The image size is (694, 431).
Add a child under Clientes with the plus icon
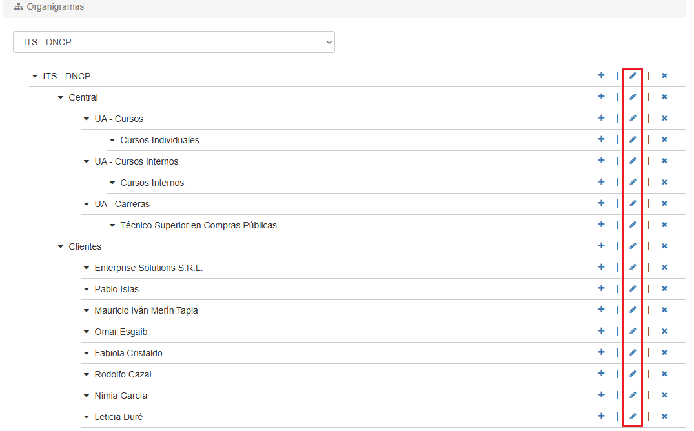601,246
